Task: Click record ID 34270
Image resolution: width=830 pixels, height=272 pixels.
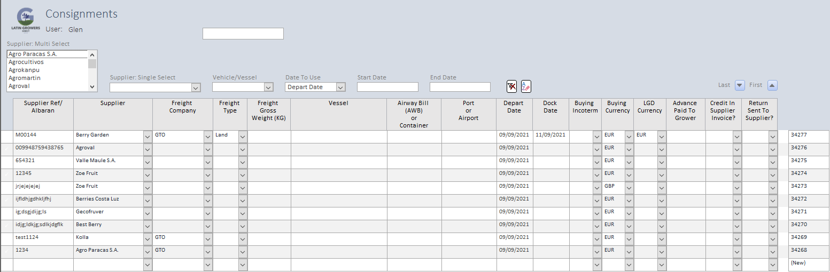Action: click(x=809, y=227)
